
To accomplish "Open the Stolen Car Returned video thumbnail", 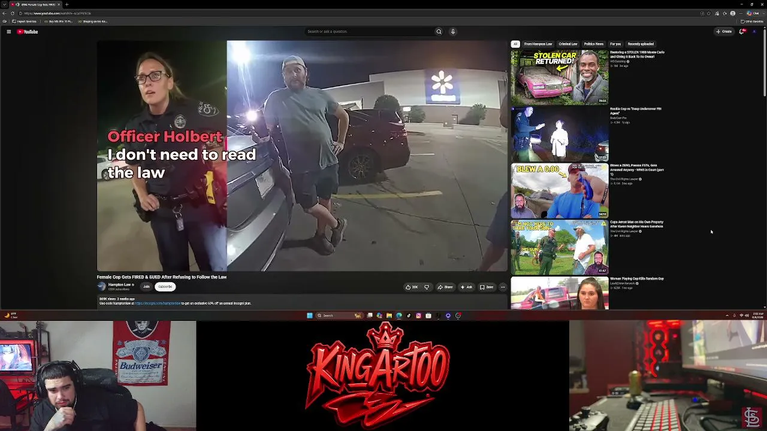I will click(x=560, y=77).
